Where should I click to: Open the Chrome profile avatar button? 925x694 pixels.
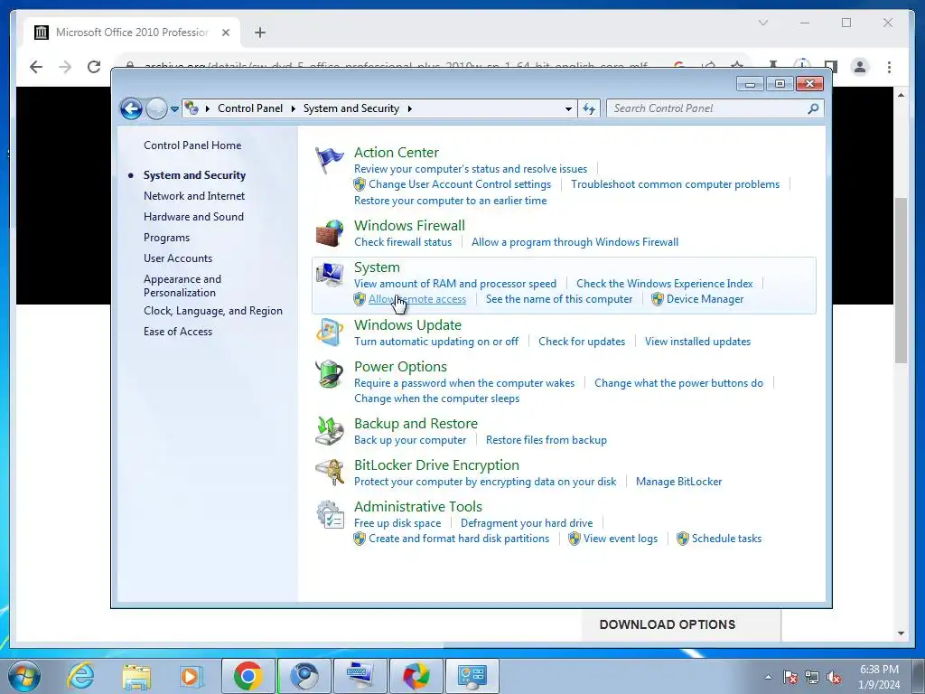click(860, 67)
